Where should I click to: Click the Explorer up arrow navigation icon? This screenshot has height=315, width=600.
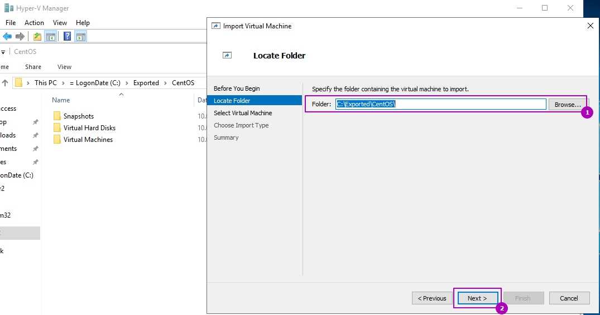tap(5, 83)
